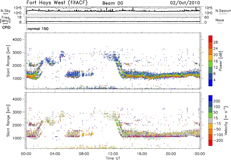The image size is (231, 160).
Task: Click the Nave legend label
Action: click(220, 20)
